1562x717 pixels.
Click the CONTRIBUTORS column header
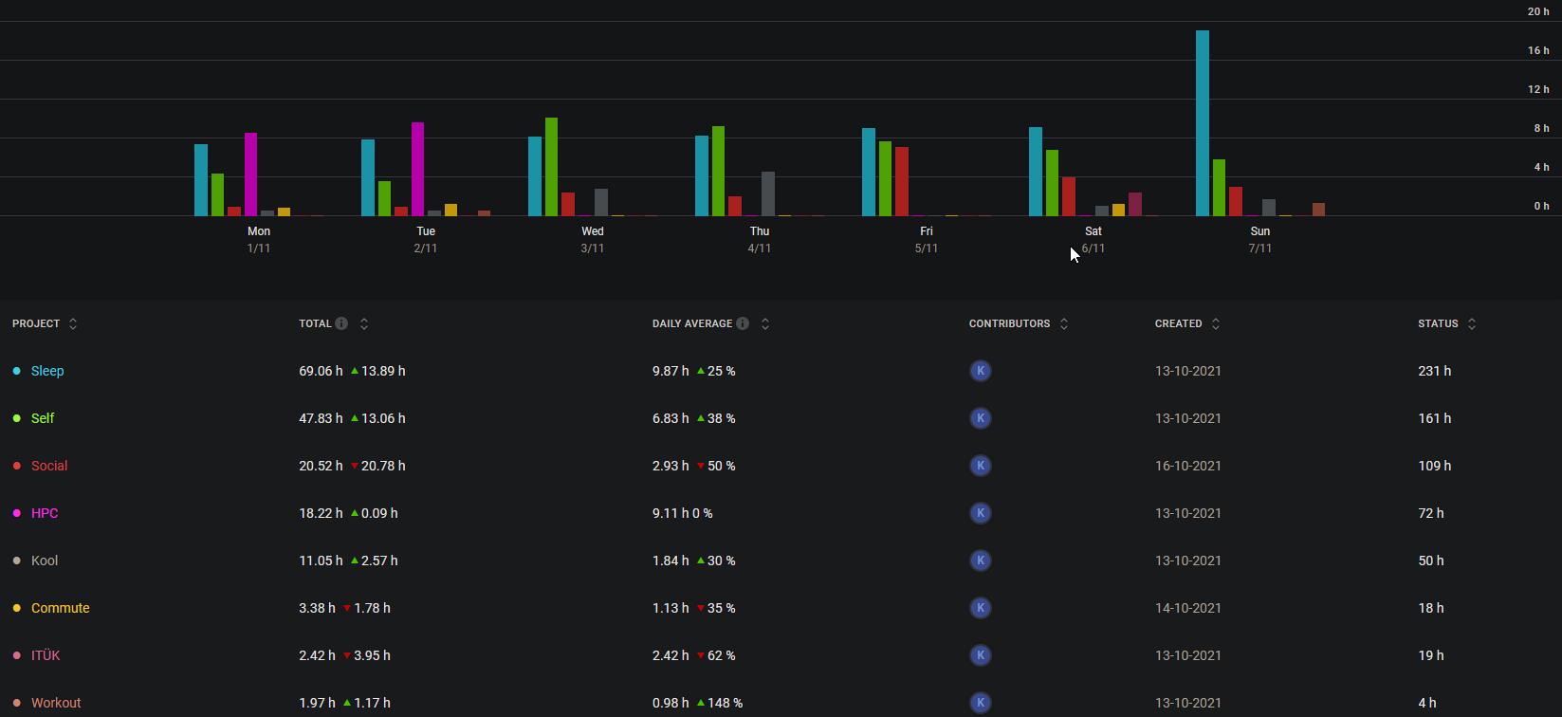[x=1009, y=323]
